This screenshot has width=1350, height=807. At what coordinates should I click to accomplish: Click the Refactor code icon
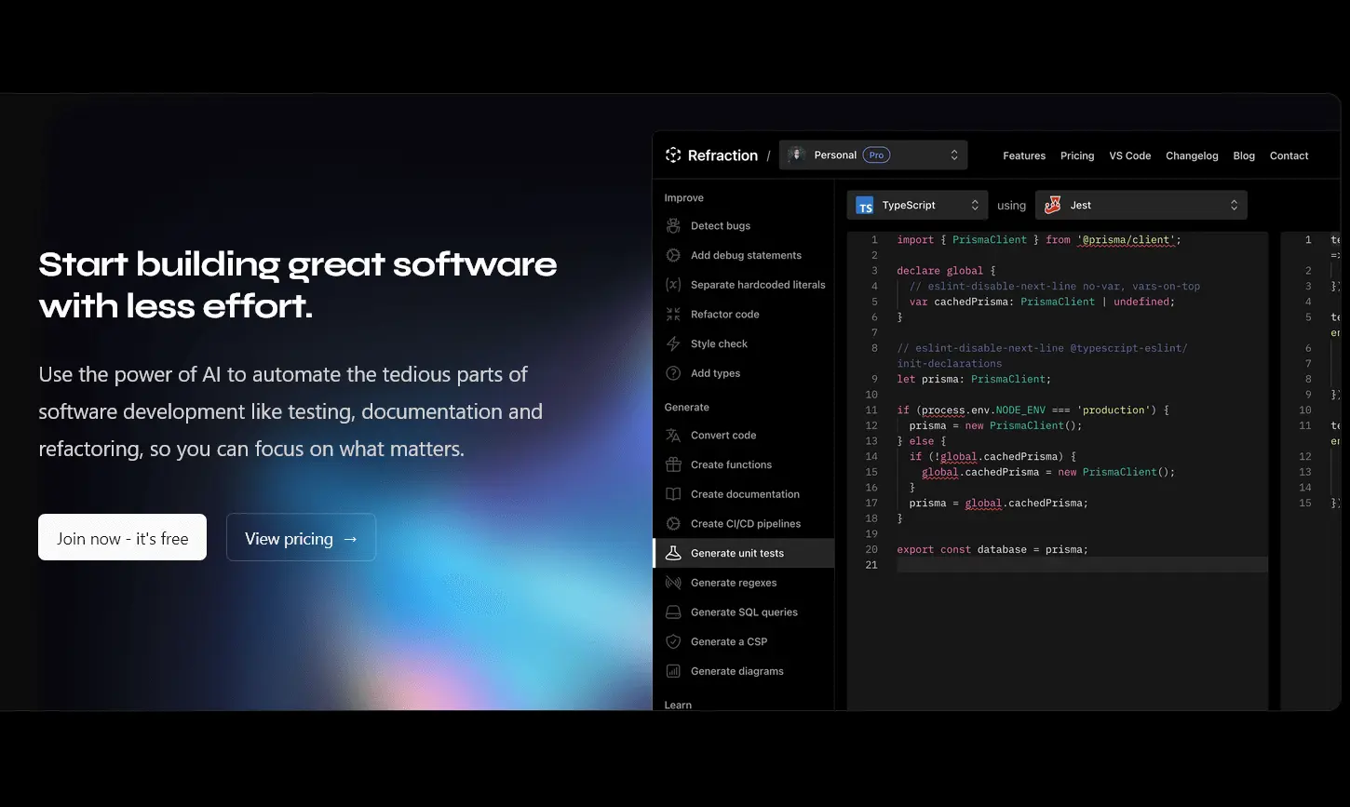673,315
